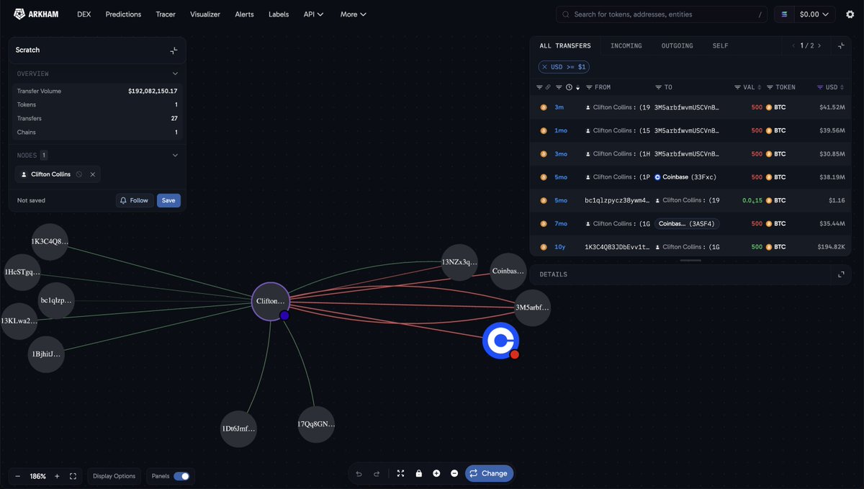The height and width of the screenshot is (489, 864).
Task: Click the redo arrow in bottom toolbar
Action: pyautogui.click(x=376, y=473)
